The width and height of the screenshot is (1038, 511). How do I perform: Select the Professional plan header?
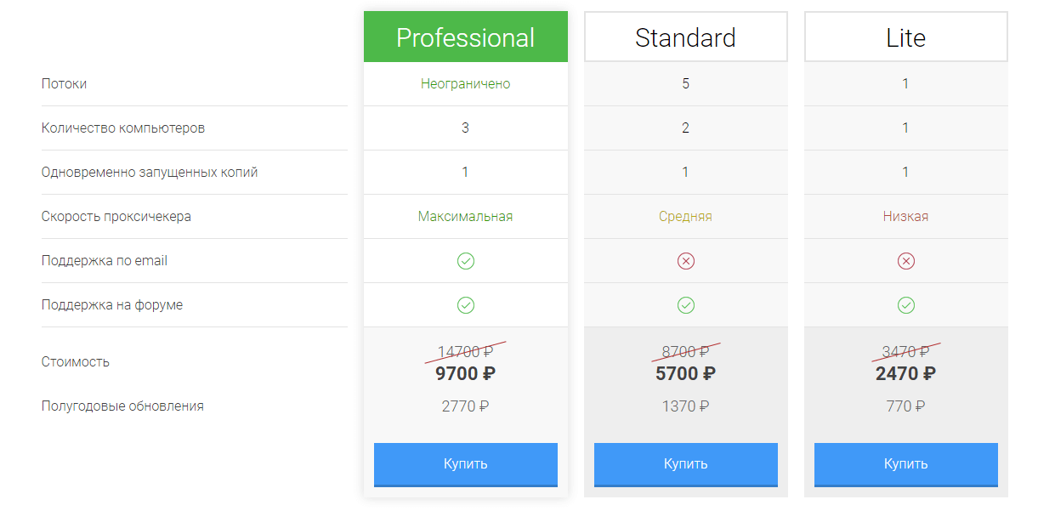466,37
